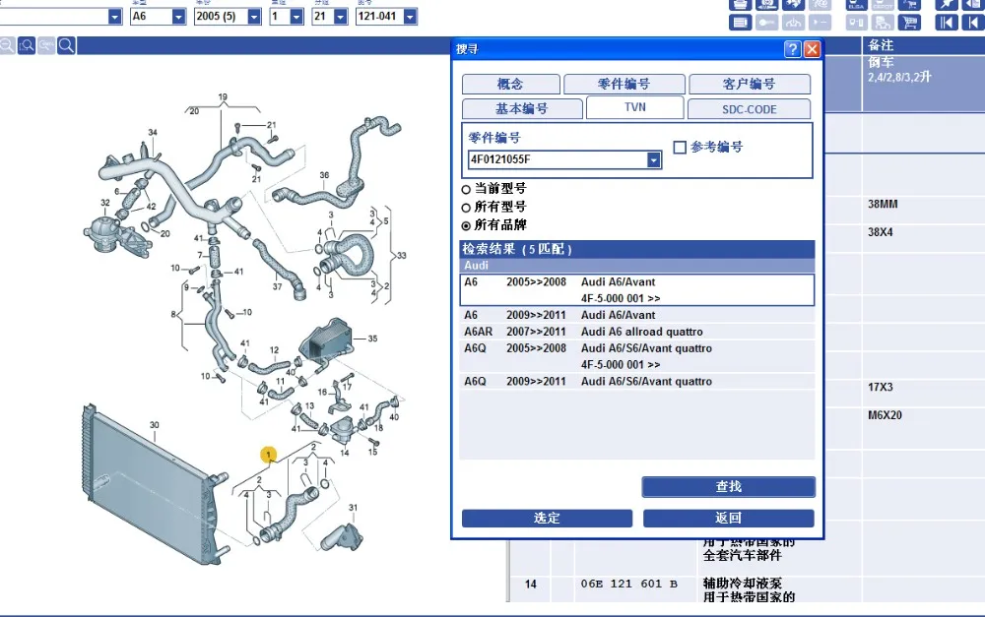Click the 返回 back button

click(x=729, y=518)
